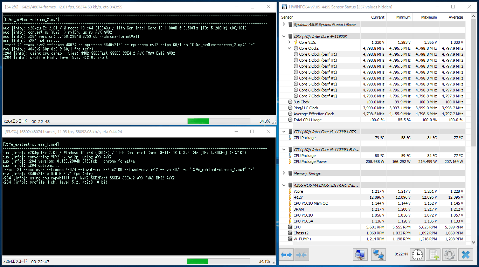This screenshot has width=479, height=267.
Task: Click the test-stress_2 encode progress bar
Action: point(218,121)
